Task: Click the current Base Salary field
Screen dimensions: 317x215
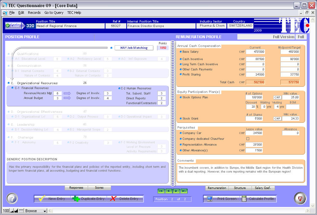Action: 255,52
